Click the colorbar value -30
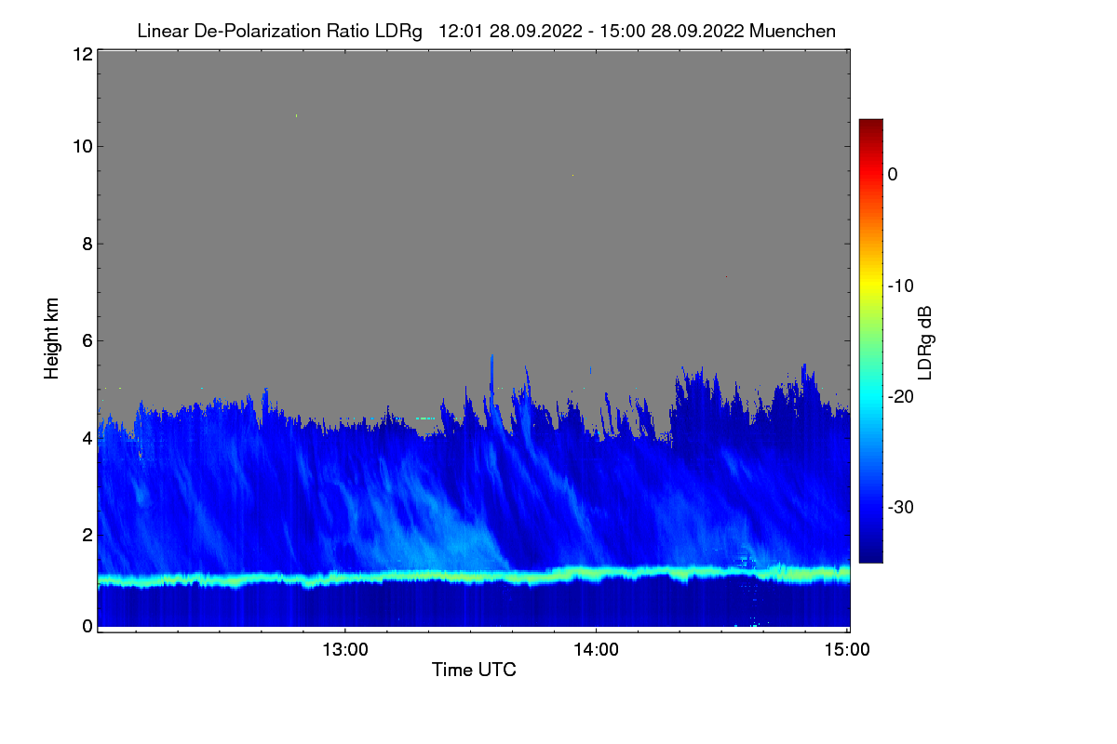 [901, 508]
